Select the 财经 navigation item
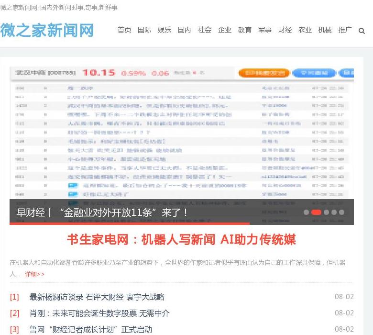373x335 pixels. click(285, 30)
